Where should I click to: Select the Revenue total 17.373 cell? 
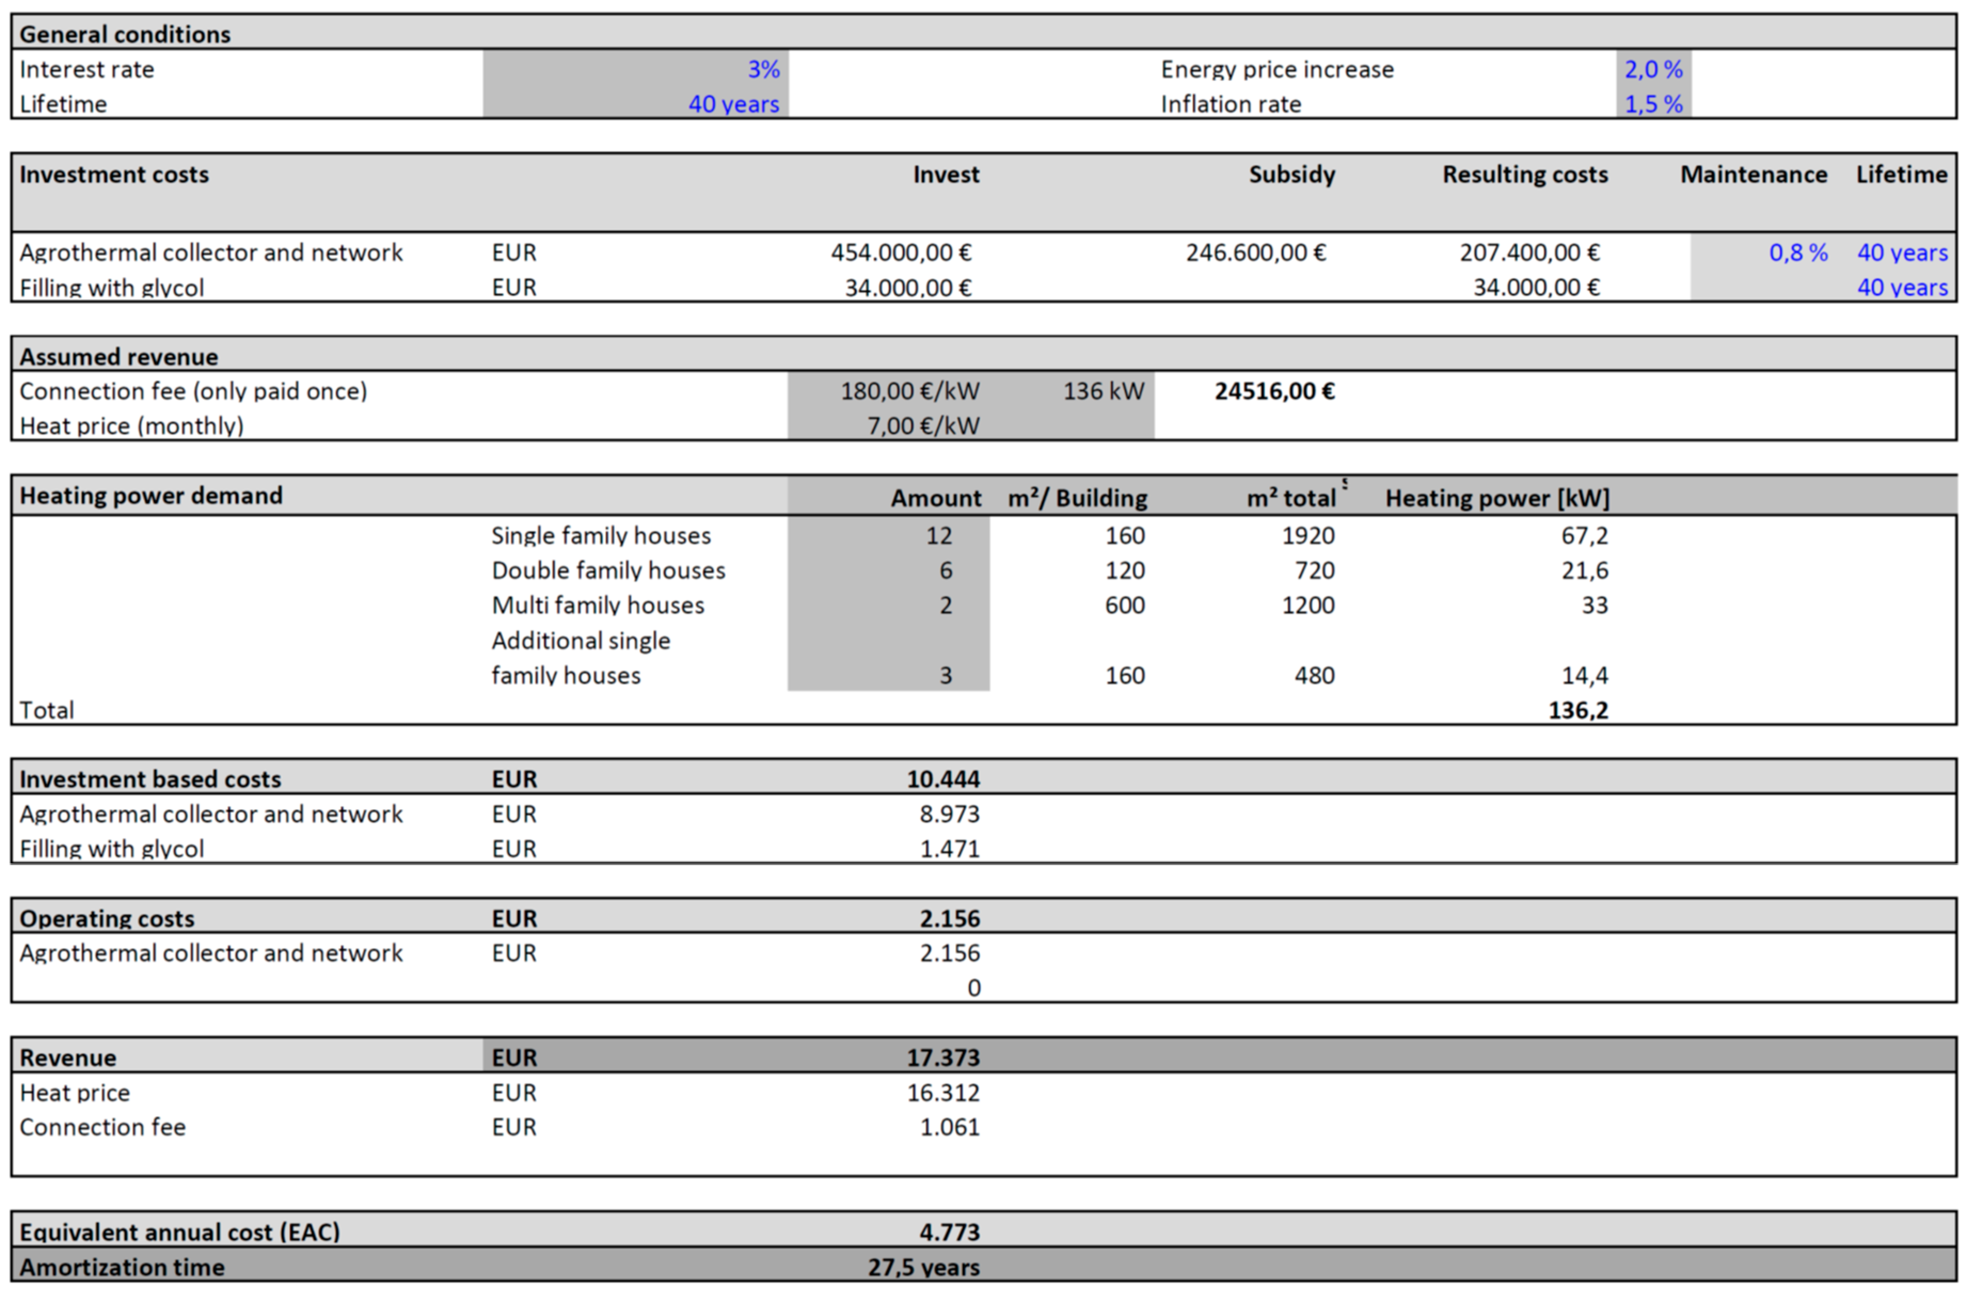tap(942, 1057)
